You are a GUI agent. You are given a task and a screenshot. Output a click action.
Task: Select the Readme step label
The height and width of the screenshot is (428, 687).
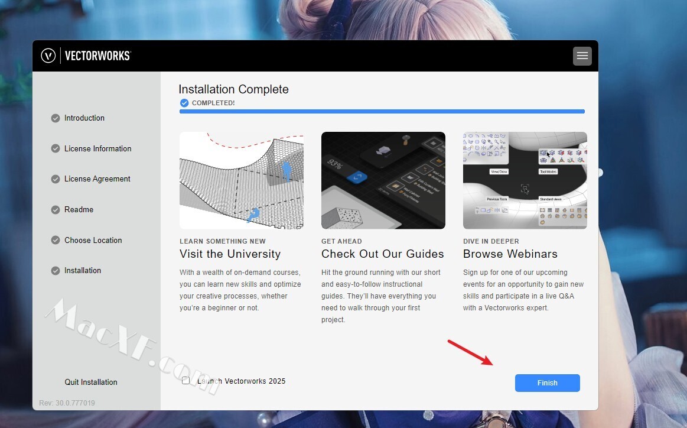[x=79, y=210]
